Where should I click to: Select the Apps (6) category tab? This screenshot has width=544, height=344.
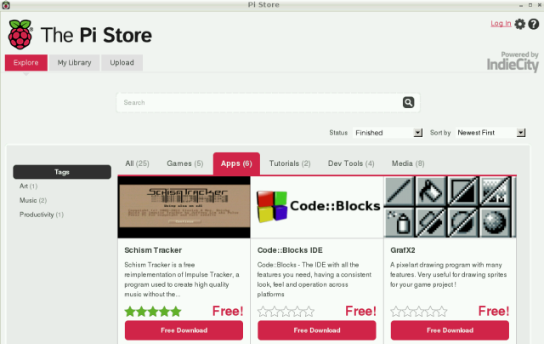pyautogui.click(x=236, y=163)
